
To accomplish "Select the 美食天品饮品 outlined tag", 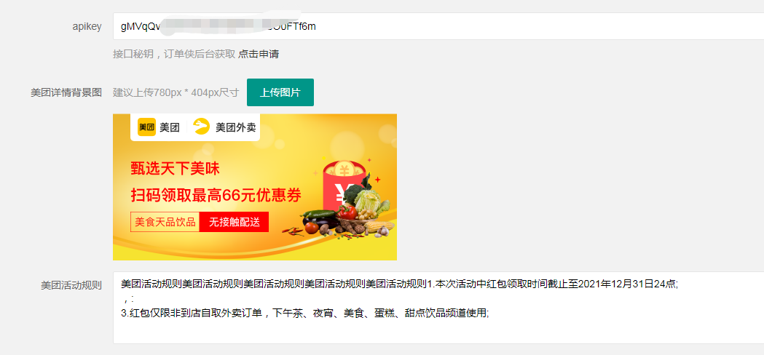I will 165,222.
